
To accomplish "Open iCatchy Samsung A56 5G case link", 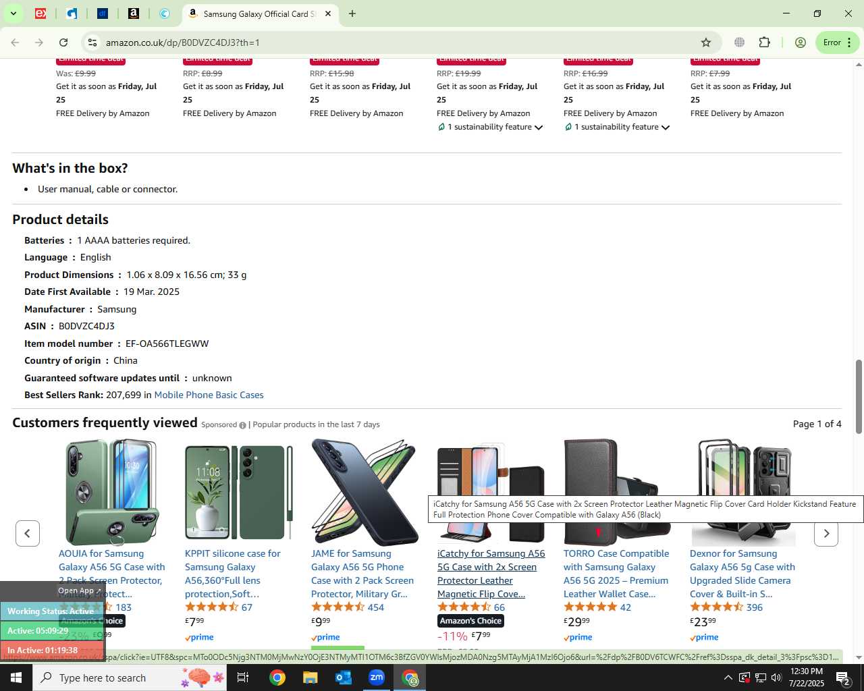I will coord(491,574).
